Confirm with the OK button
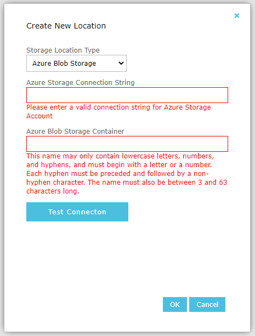 pos(175,304)
